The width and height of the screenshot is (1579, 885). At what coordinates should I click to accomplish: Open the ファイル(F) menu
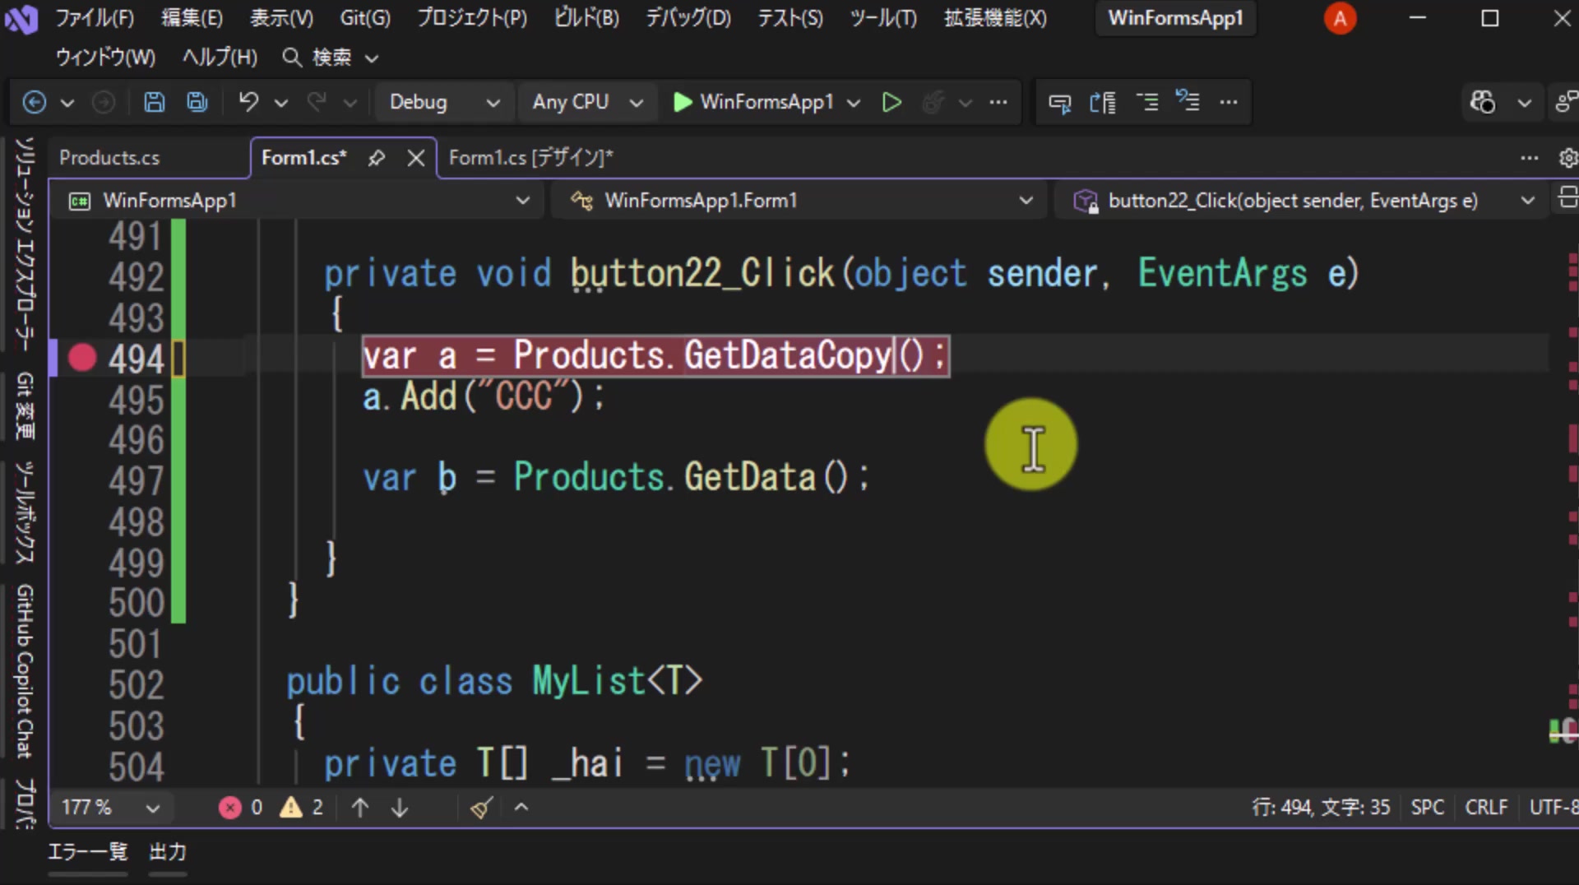coord(94,18)
